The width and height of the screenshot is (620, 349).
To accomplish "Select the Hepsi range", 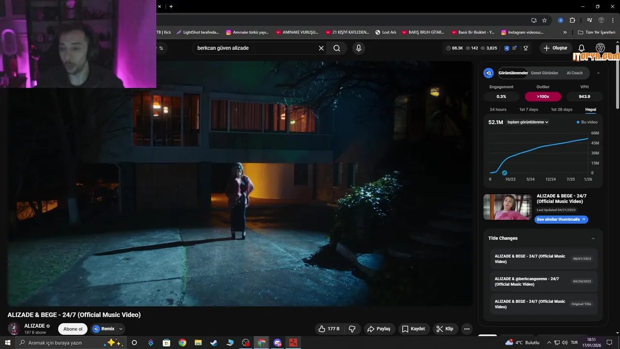I will pos(590,110).
